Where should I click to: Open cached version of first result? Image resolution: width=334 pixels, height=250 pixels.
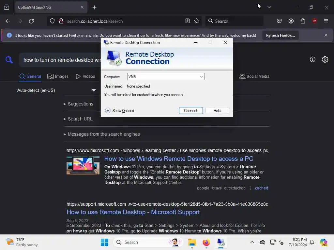[261, 188]
